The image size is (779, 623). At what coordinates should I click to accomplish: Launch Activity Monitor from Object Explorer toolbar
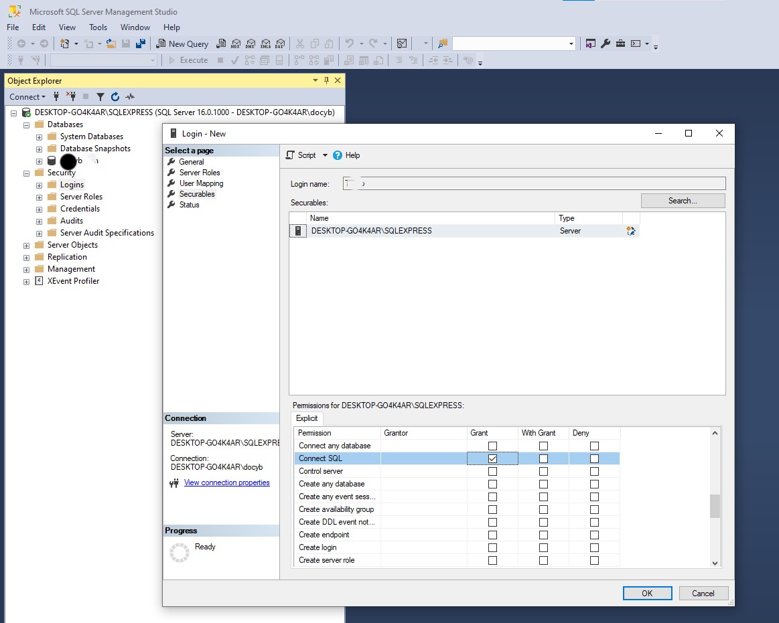coord(130,96)
